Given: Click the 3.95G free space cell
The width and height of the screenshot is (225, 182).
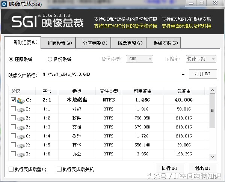Looking at the screenshot, I should 142,154.
